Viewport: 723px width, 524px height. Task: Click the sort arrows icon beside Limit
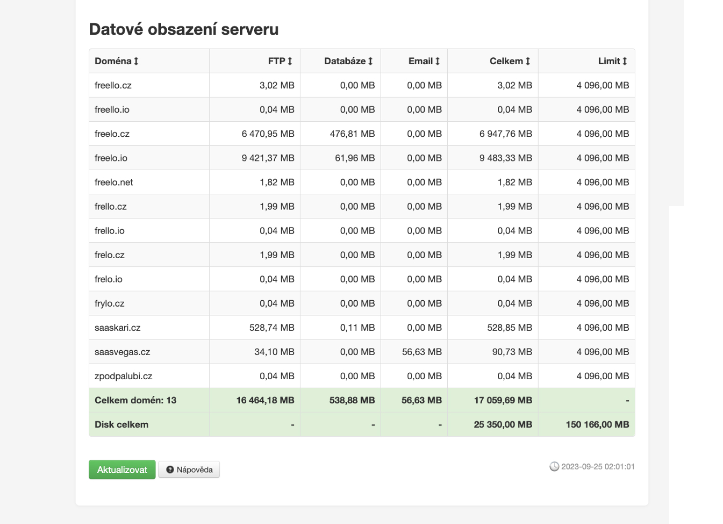625,61
